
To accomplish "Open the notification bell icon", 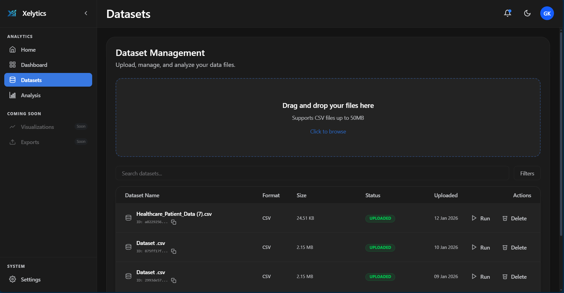I will tap(507, 13).
